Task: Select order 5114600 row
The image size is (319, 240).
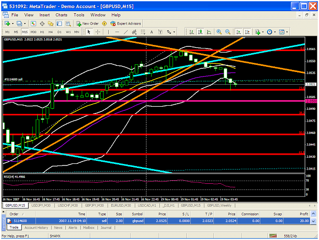Action: [159, 221]
